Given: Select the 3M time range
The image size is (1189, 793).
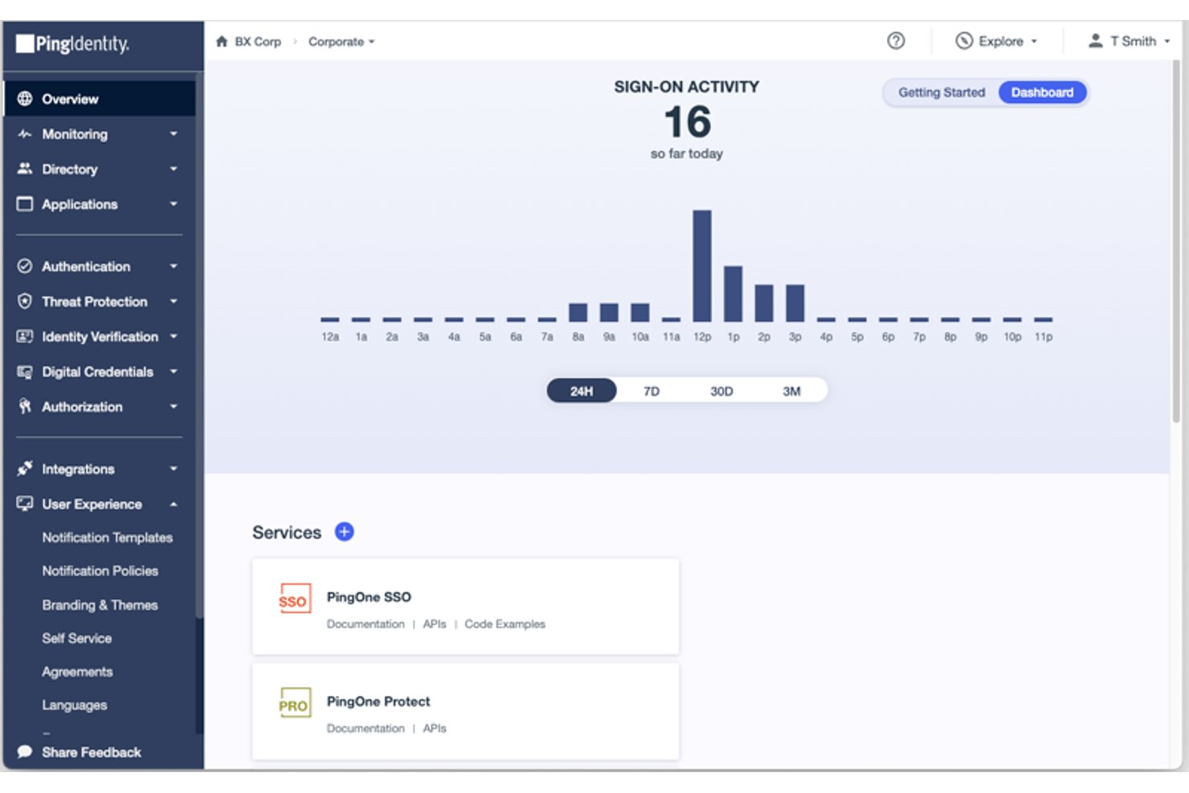Looking at the screenshot, I should pos(791,391).
